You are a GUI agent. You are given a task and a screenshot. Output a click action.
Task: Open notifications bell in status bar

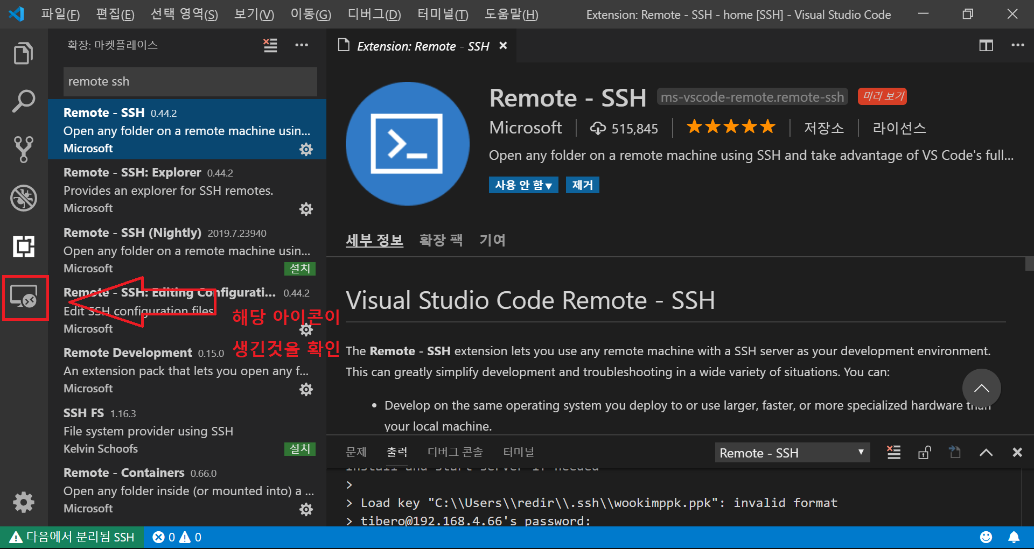point(1014,537)
